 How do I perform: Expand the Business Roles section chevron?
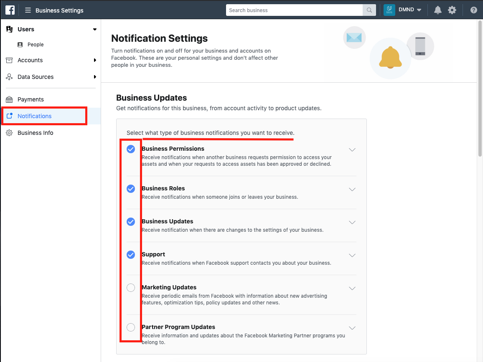tap(352, 189)
